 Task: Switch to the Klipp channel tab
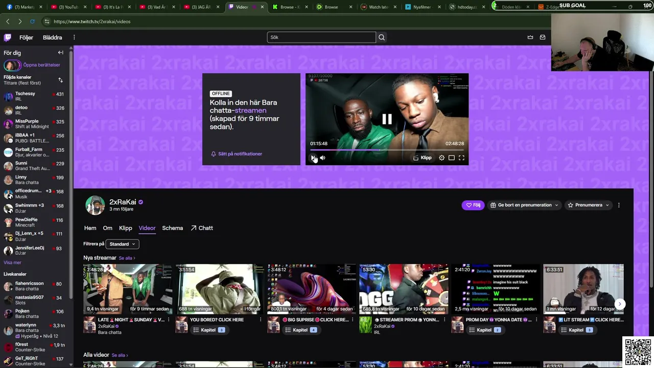coord(125,228)
